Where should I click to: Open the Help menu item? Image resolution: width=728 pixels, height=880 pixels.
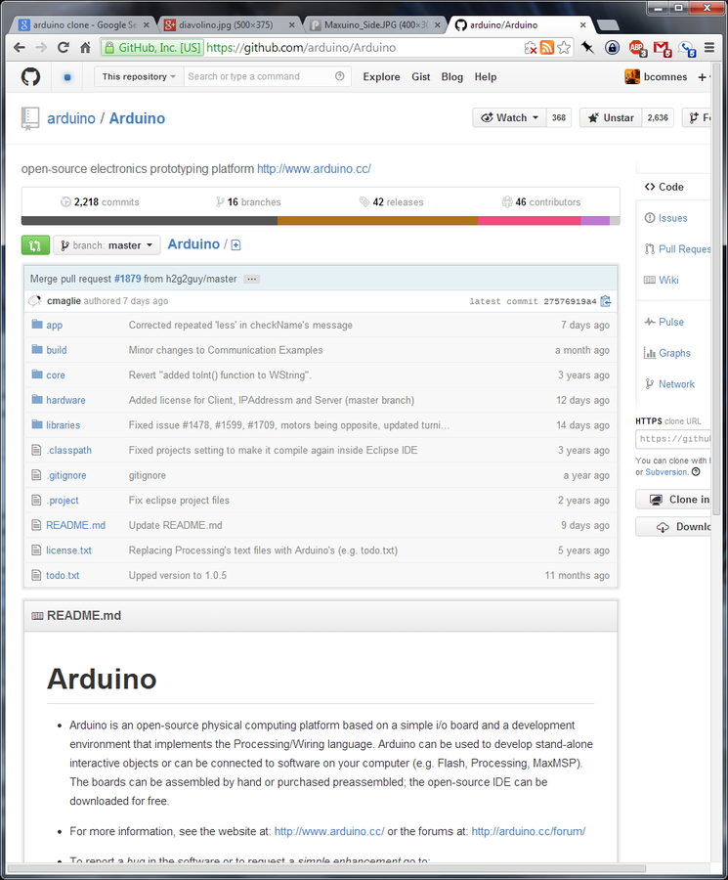click(x=486, y=77)
